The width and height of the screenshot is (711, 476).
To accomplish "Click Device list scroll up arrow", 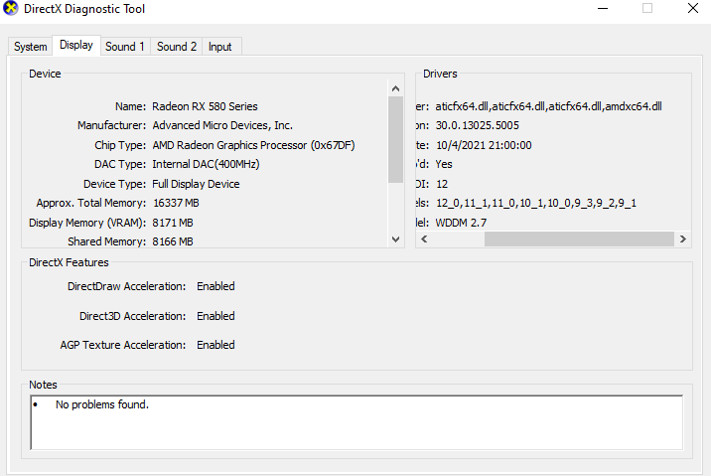I will [395, 88].
